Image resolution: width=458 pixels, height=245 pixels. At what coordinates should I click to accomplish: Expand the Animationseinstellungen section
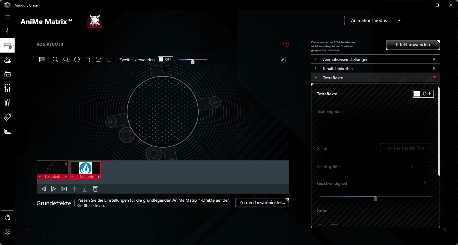pyautogui.click(x=375, y=59)
